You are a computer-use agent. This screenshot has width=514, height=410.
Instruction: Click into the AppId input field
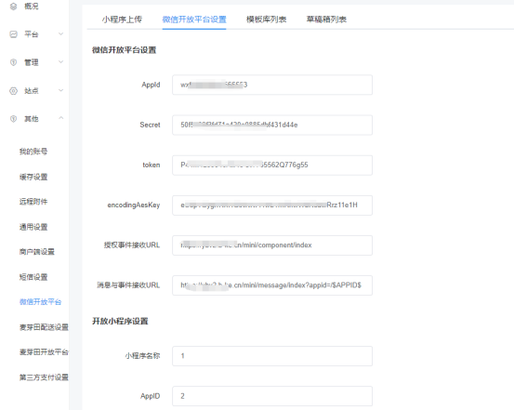click(x=272, y=85)
